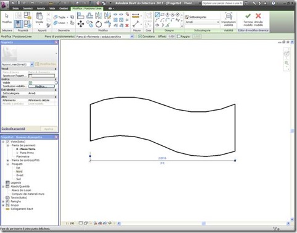Select the Rotate tool in Modifica panel
The height and width of the screenshot is (233, 297).
99,24
